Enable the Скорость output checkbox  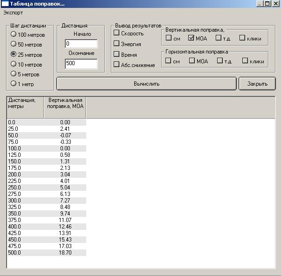point(117,33)
